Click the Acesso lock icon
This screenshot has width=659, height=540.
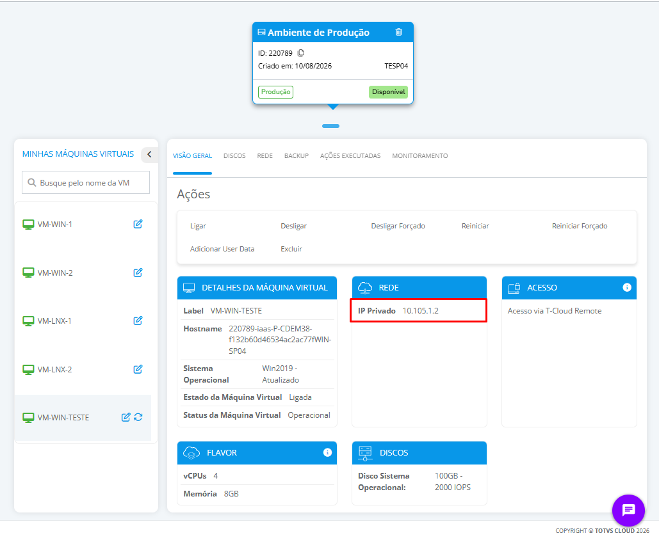click(x=514, y=288)
